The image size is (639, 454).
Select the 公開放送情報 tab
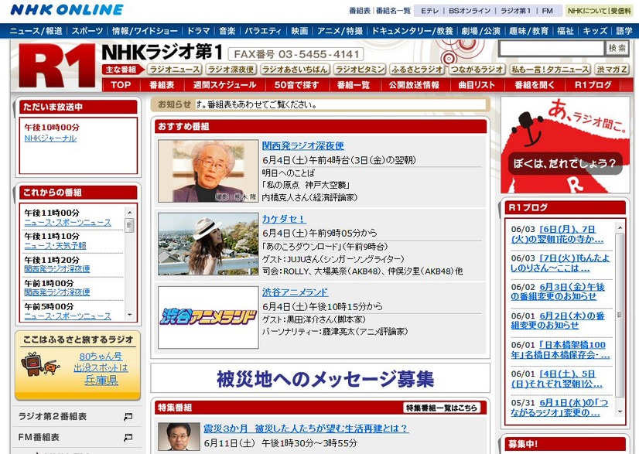[414, 85]
